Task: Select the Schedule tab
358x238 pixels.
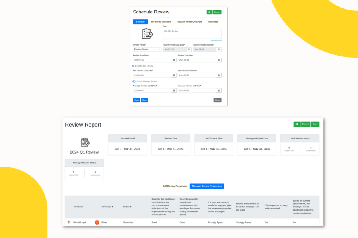Action: pyautogui.click(x=140, y=22)
